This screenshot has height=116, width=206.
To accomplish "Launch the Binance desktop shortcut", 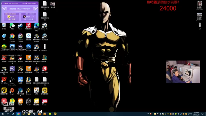I will [x=29, y=91].
